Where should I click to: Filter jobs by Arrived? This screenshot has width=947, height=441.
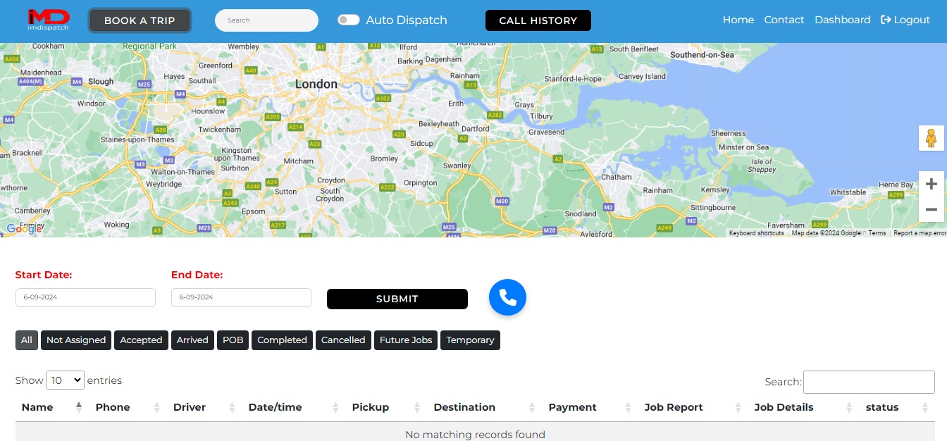pos(192,340)
